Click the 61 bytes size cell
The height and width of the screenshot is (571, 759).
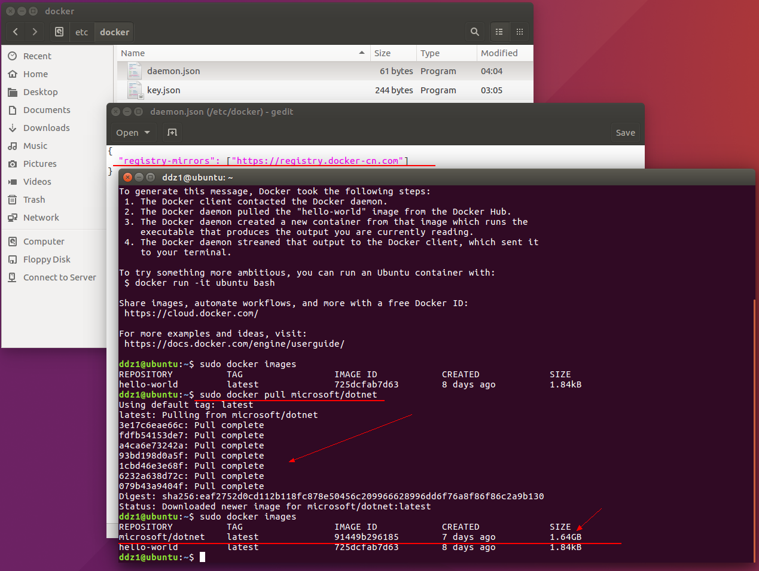point(396,71)
